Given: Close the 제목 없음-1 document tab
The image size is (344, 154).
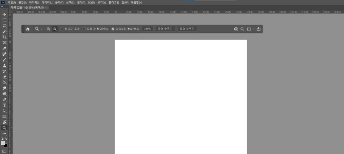Looking at the screenshot, I should pos(46,8).
